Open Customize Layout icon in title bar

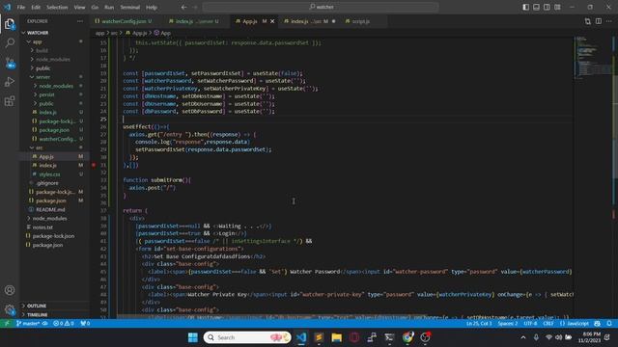[x=558, y=7]
